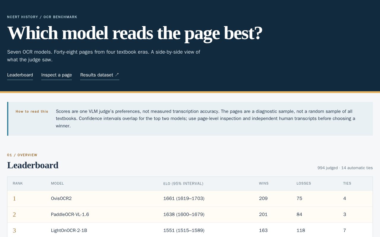380x237 pixels.
Task: Click the ties value 7 for LightOnOCR-2-1B
Action: coord(345,230)
